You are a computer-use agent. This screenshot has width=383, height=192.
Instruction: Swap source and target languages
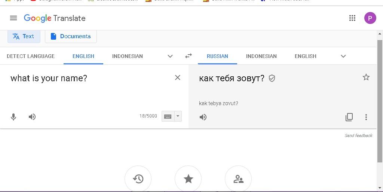(x=189, y=56)
